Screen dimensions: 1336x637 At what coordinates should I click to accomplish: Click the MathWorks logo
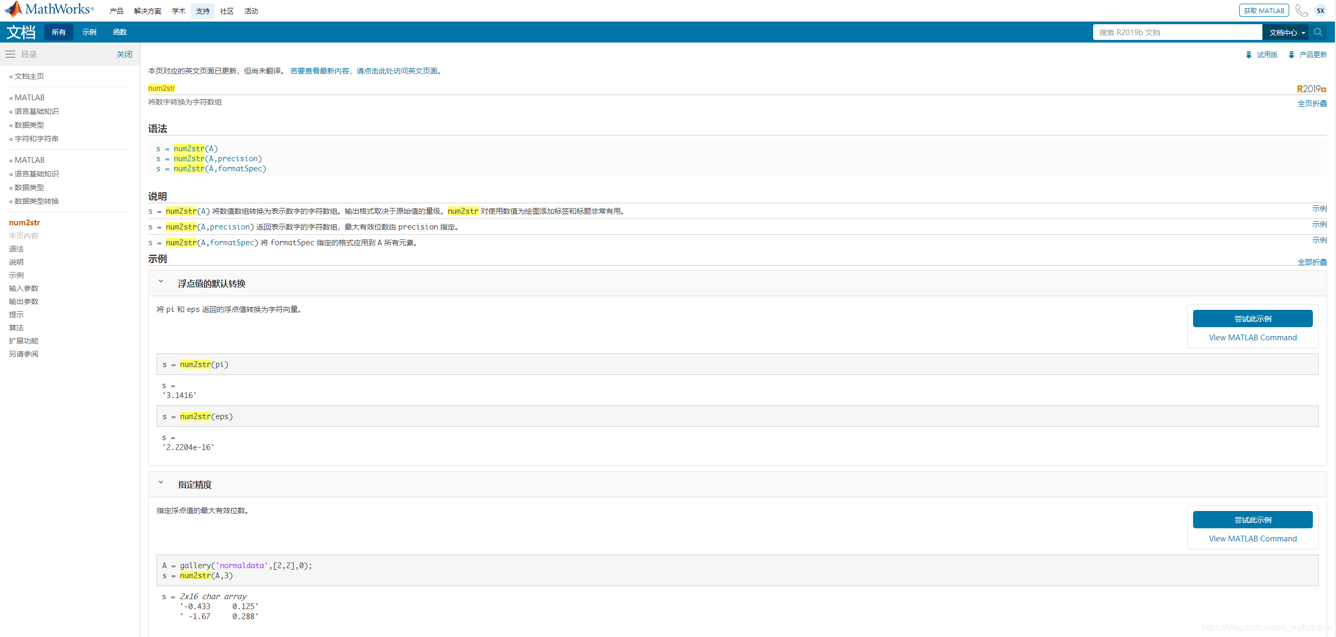click(49, 9)
